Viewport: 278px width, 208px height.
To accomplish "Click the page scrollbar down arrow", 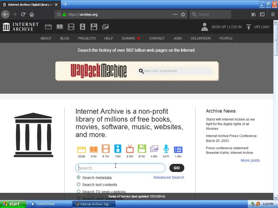I will [276, 197].
